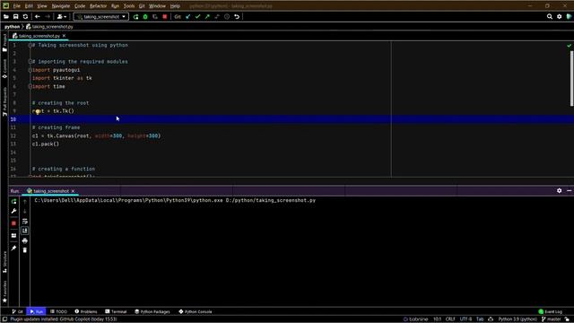Toggle fold marker on line 3 comment
The image size is (574, 323).
[30, 62]
